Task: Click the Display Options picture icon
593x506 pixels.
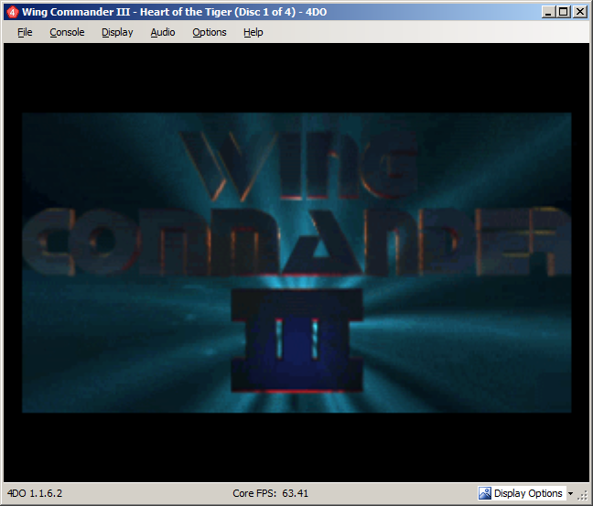Action: (x=484, y=493)
